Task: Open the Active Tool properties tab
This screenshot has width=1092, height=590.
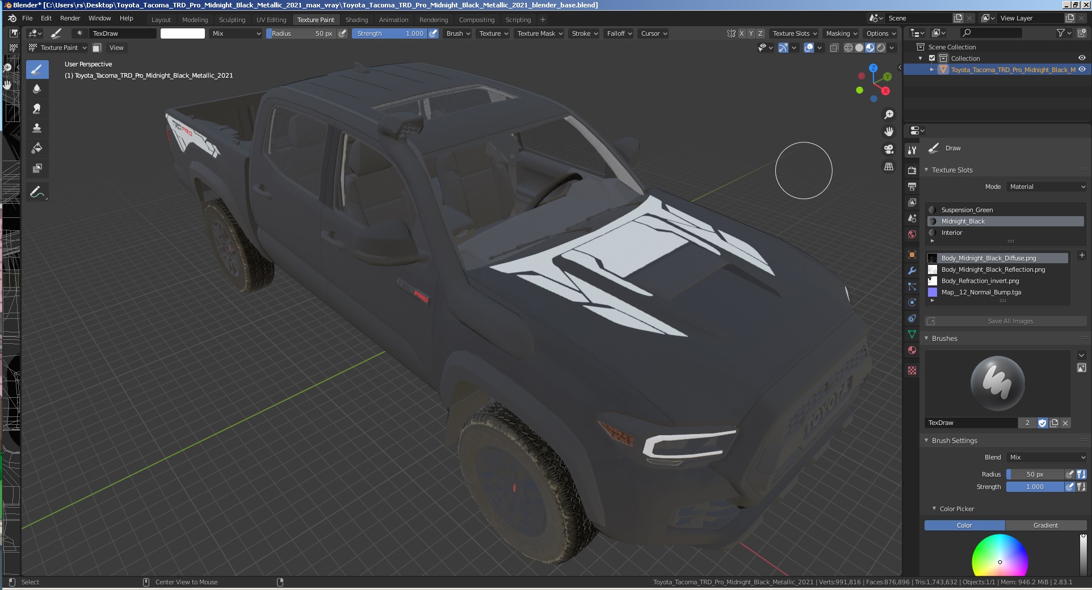Action: pyautogui.click(x=912, y=150)
